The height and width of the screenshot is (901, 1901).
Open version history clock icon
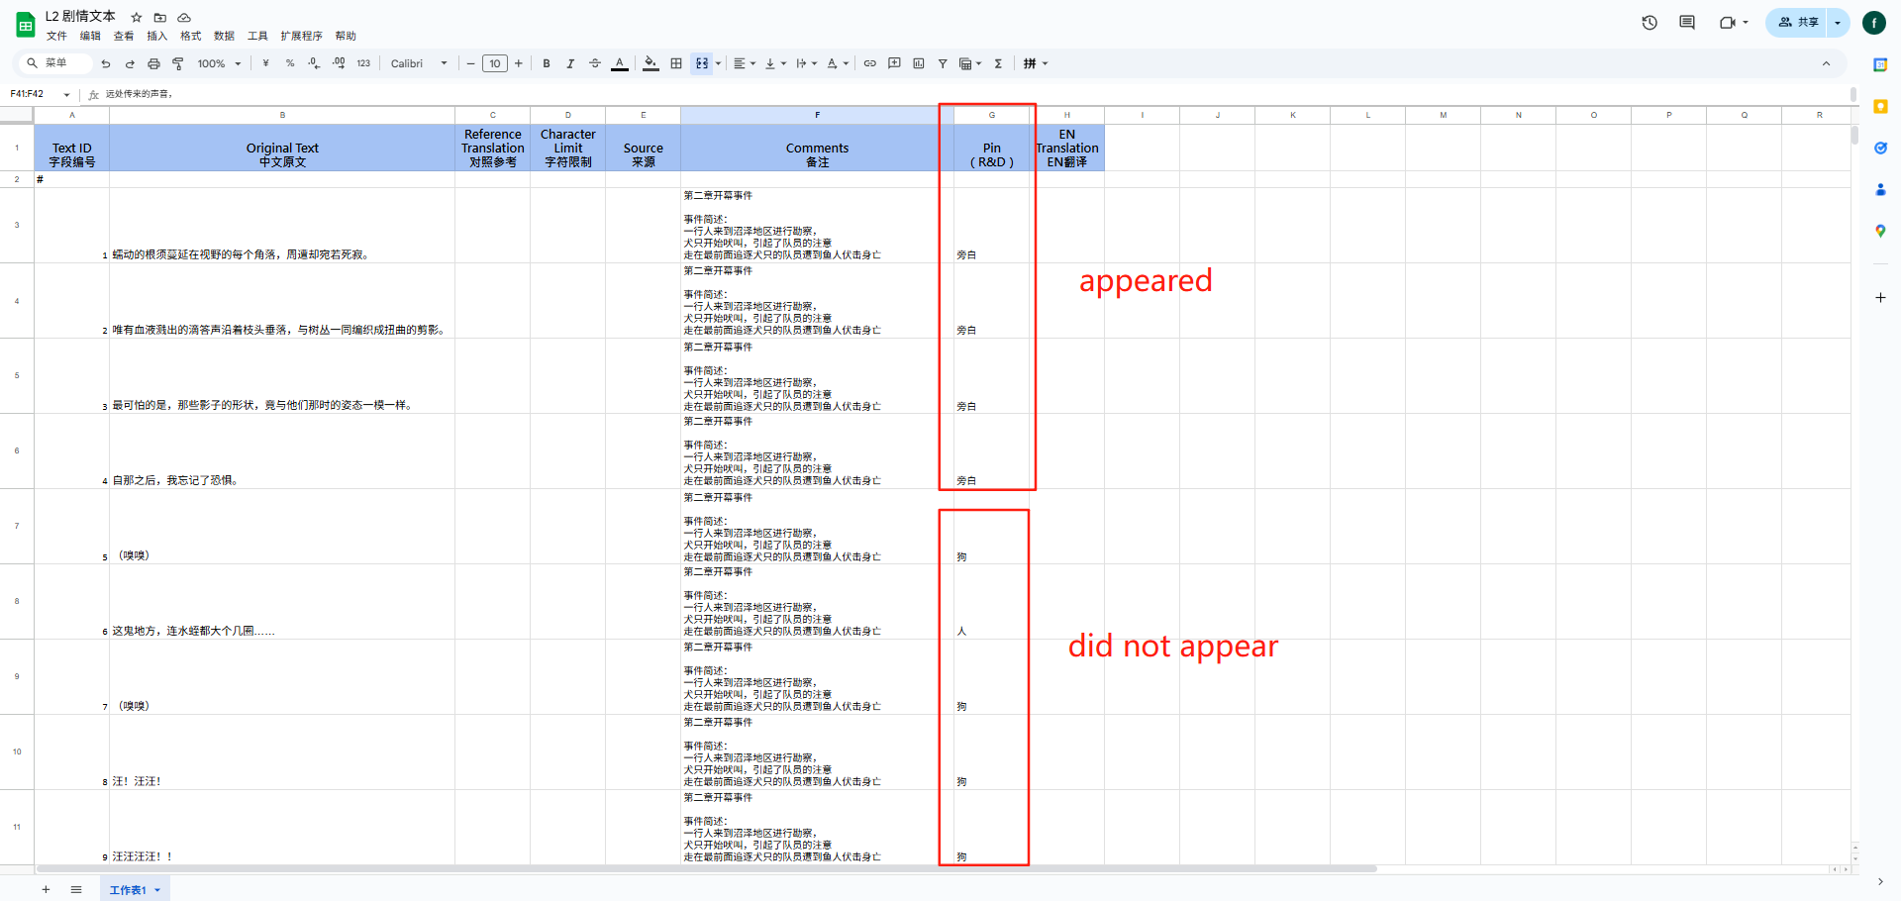[1650, 23]
